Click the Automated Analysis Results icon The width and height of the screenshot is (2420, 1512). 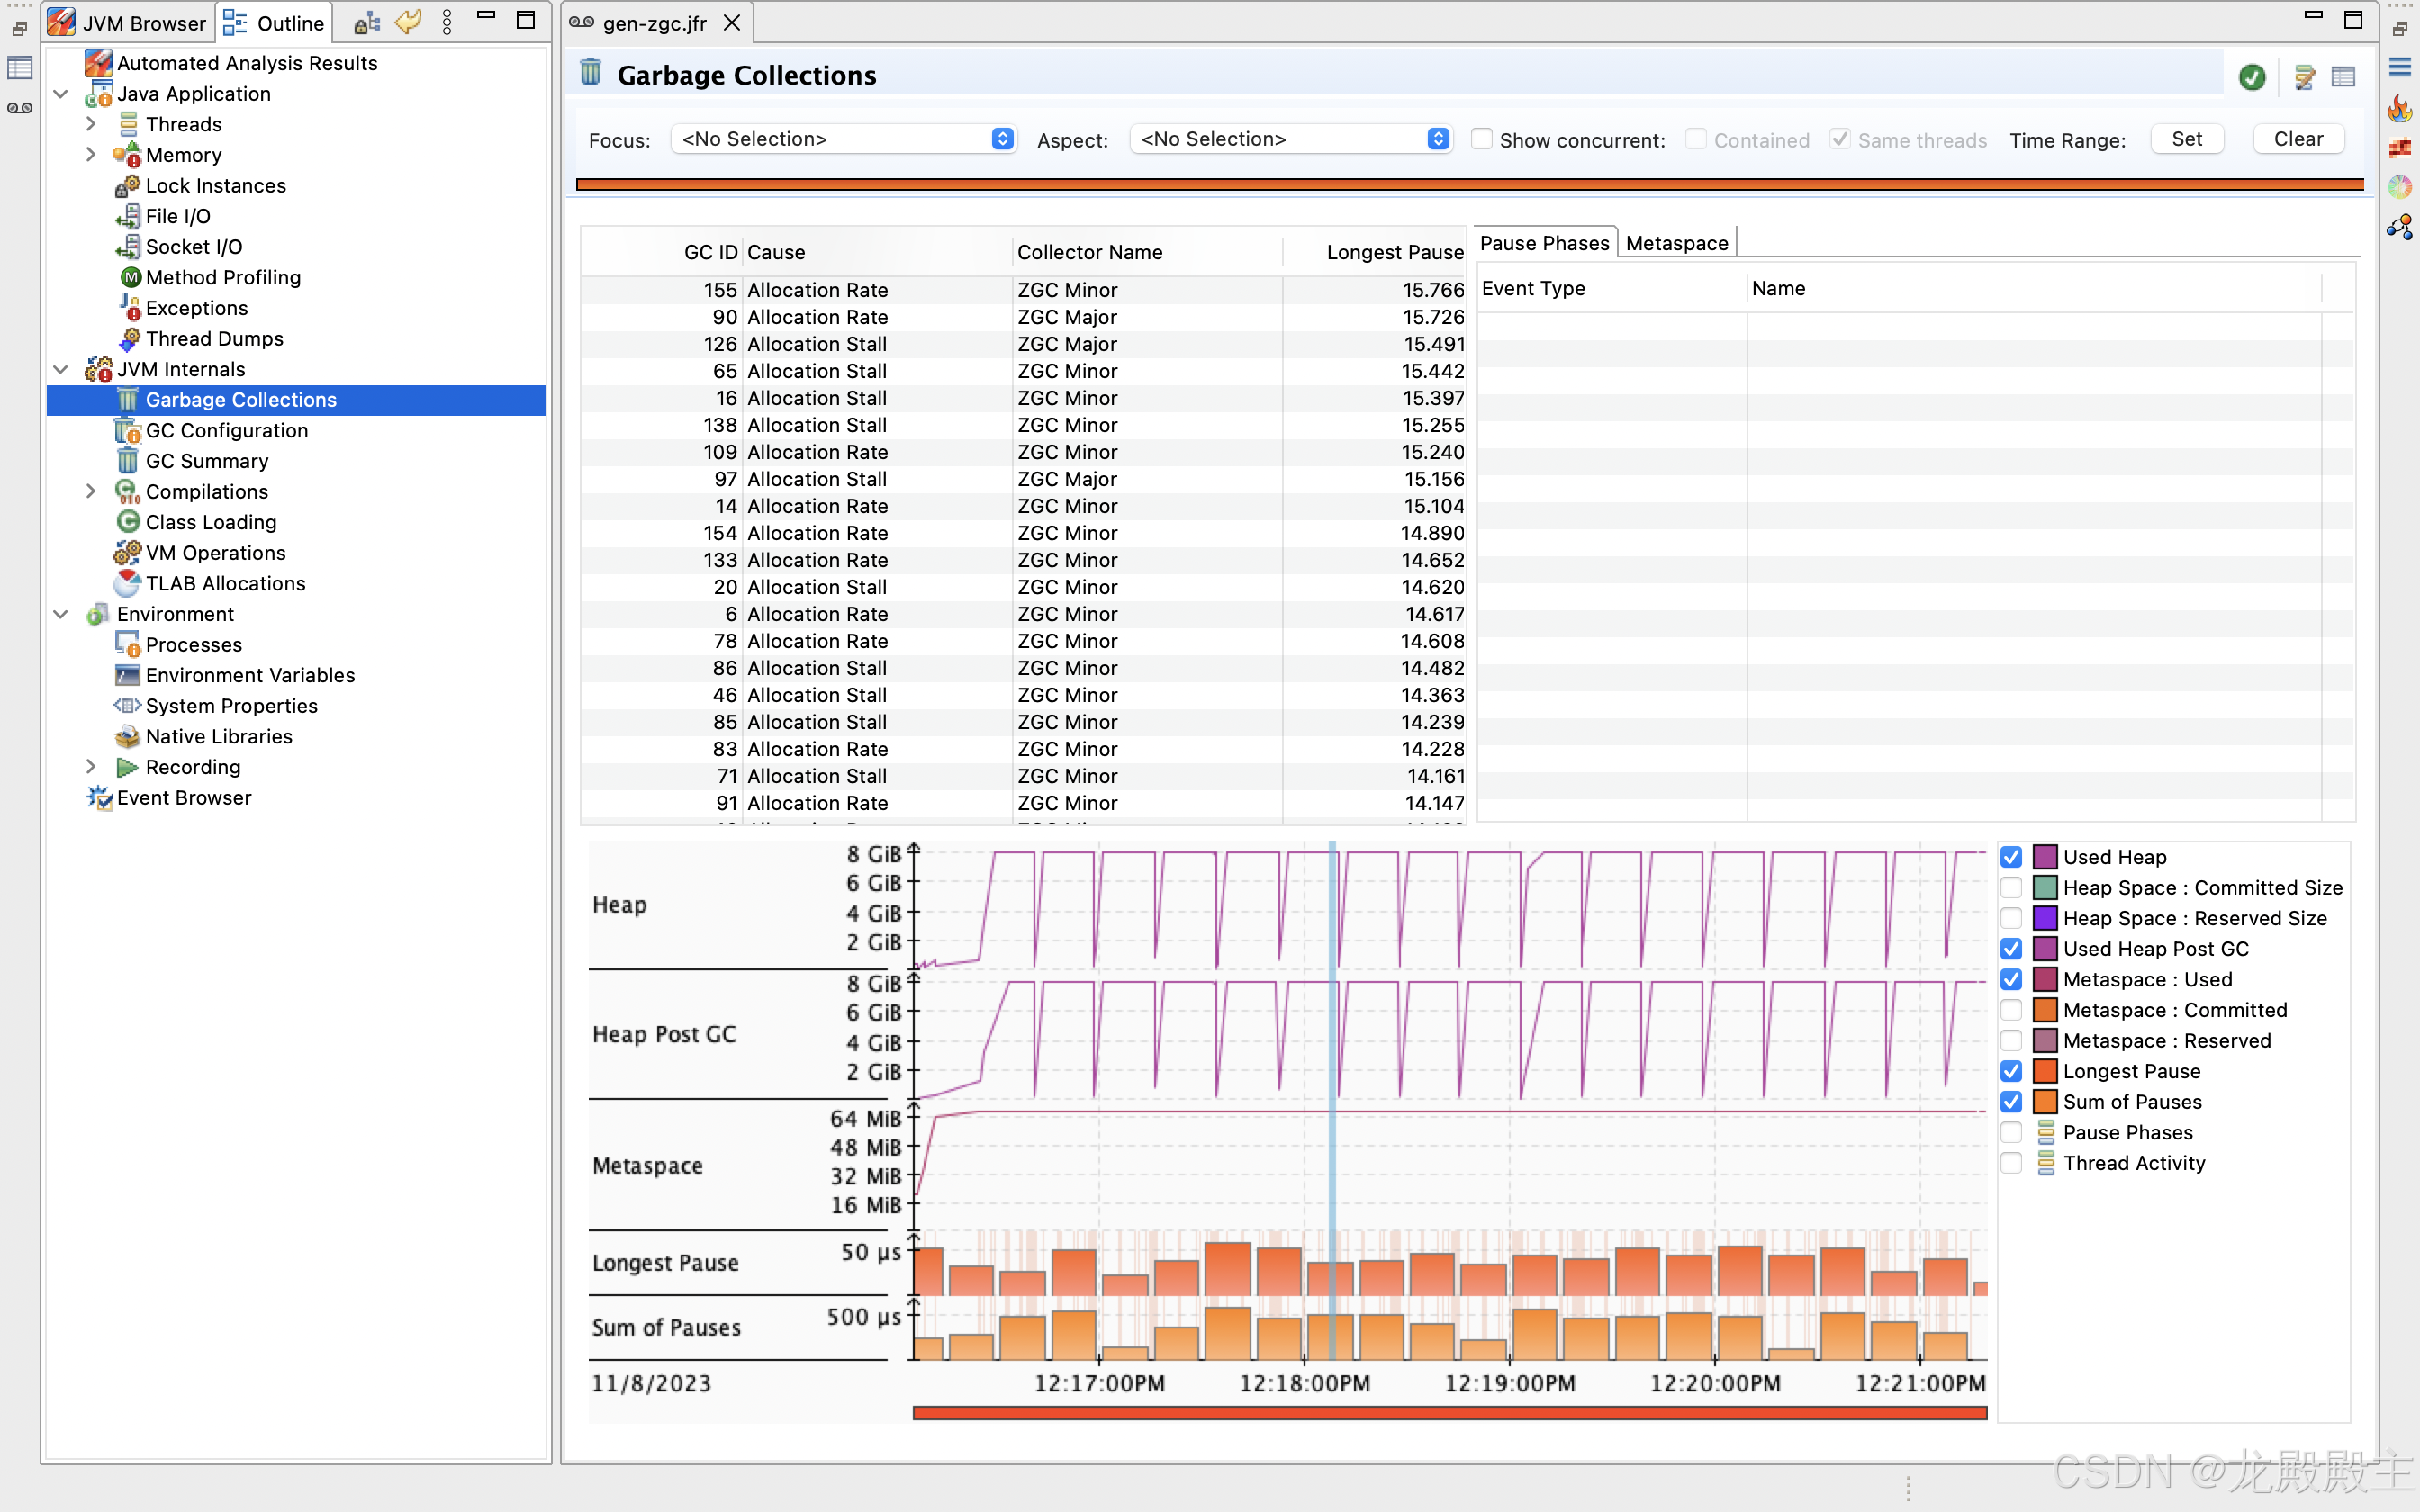[x=98, y=63]
